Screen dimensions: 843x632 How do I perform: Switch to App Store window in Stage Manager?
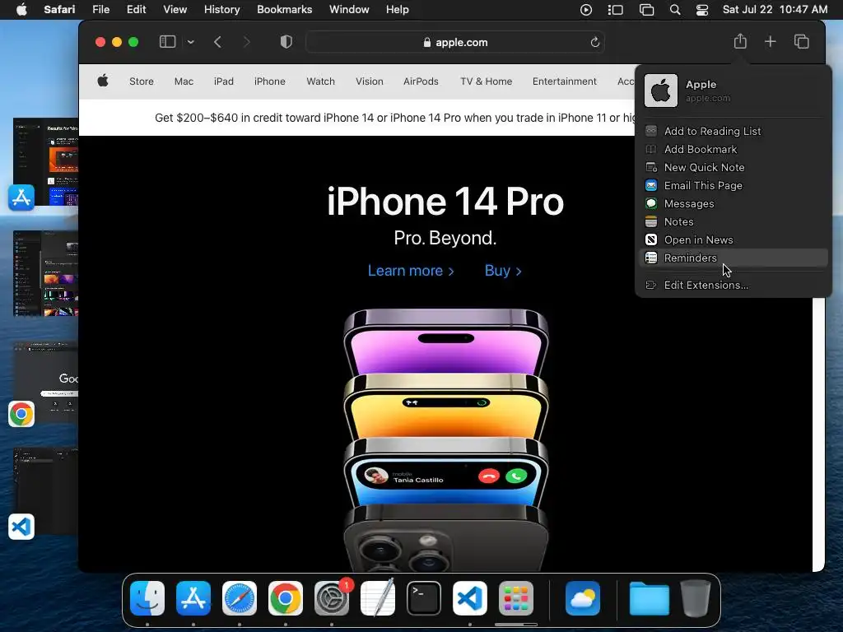click(x=45, y=162)
